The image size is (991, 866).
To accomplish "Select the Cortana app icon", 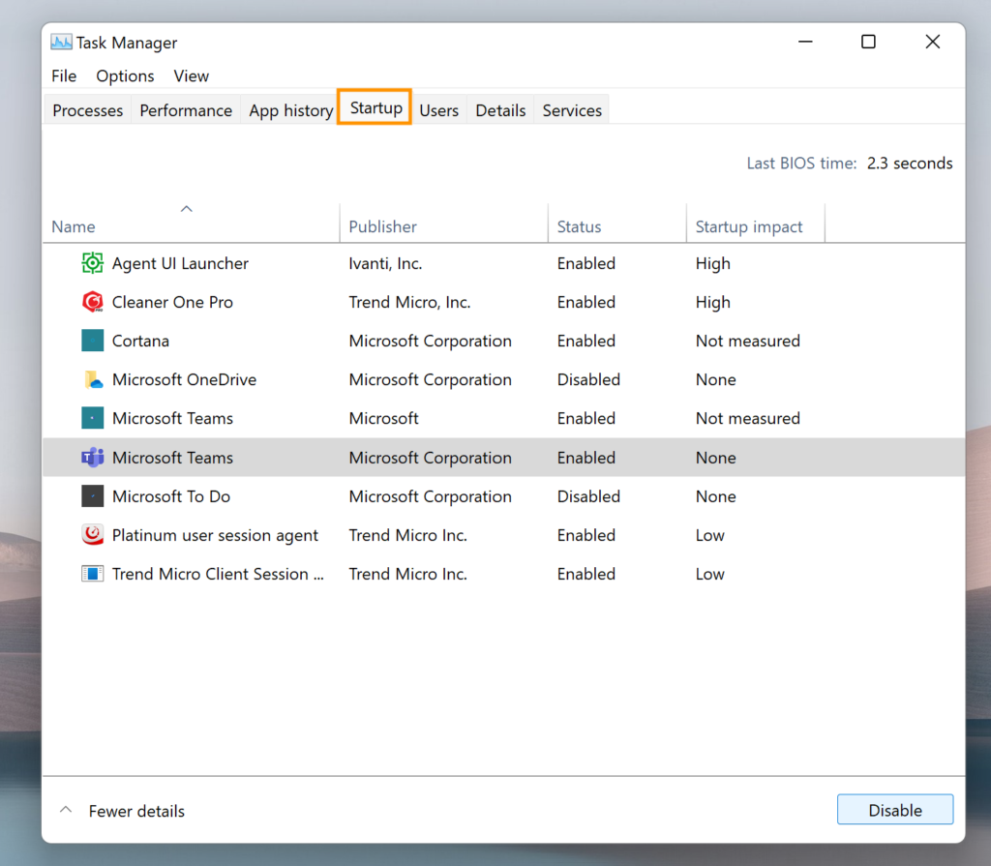I will pos(92,341).
